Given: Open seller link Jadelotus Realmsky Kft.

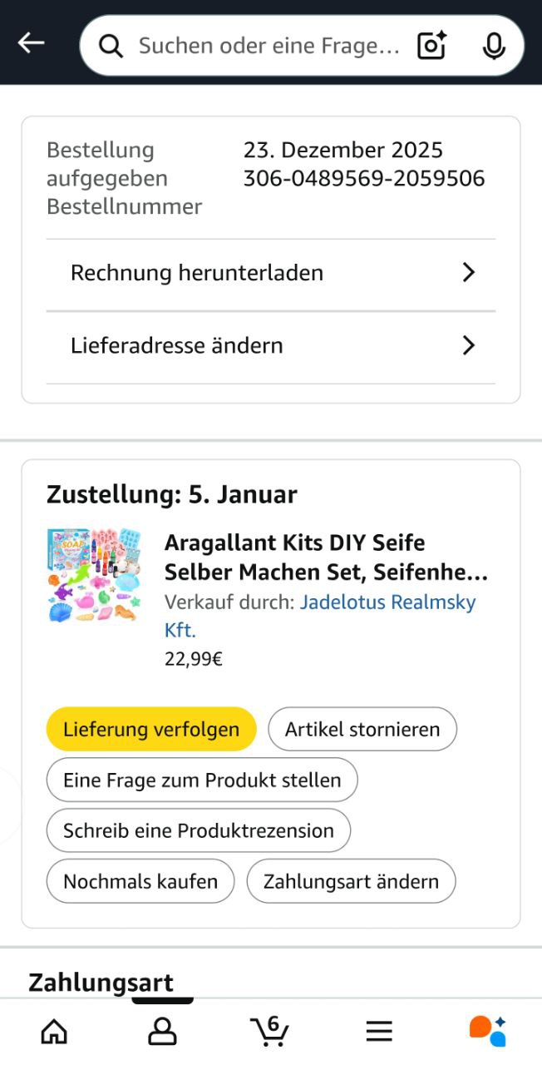Looking at the screenshot, I should 387,602.
